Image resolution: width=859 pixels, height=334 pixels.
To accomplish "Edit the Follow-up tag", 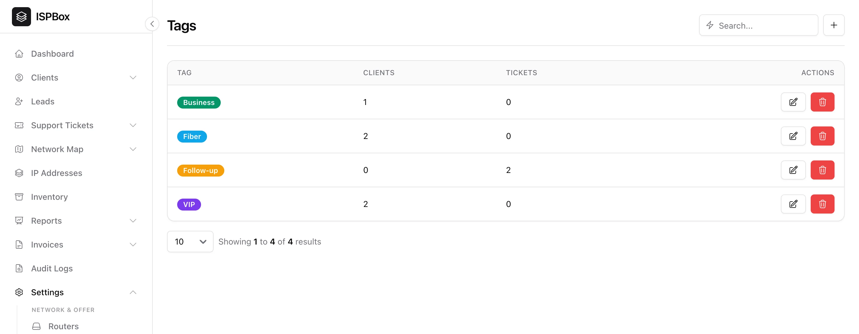I will pos(793,170).
